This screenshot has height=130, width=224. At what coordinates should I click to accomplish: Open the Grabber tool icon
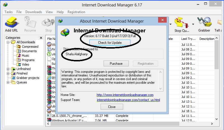click(x=204, y=22)
